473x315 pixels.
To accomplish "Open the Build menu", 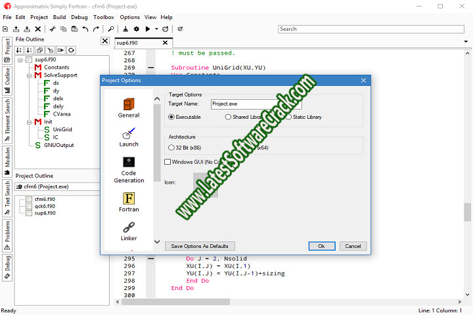I will (x=59, y=17).
